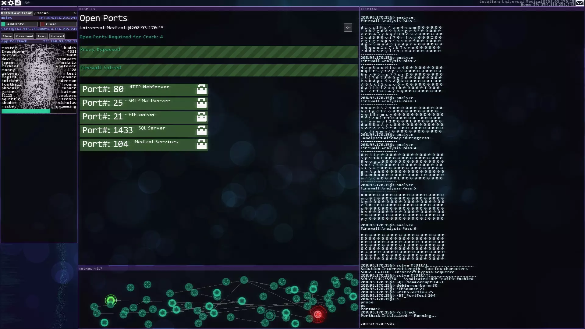Open the mail envelope icon
The width and height of the screenshot is (585, 329).
[580, 3]
